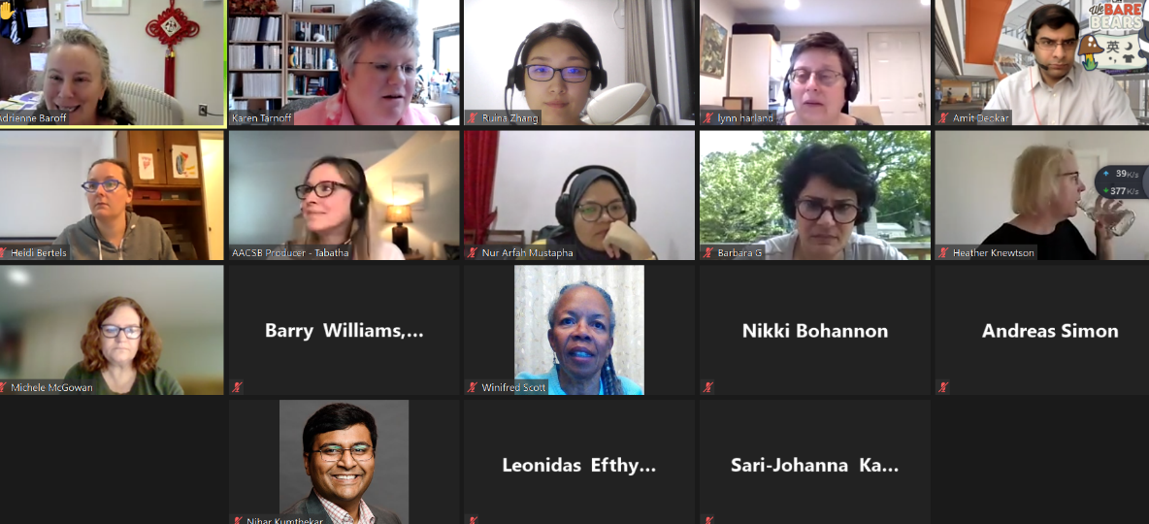Select the Barry Williams participant tile

(345, 330)
